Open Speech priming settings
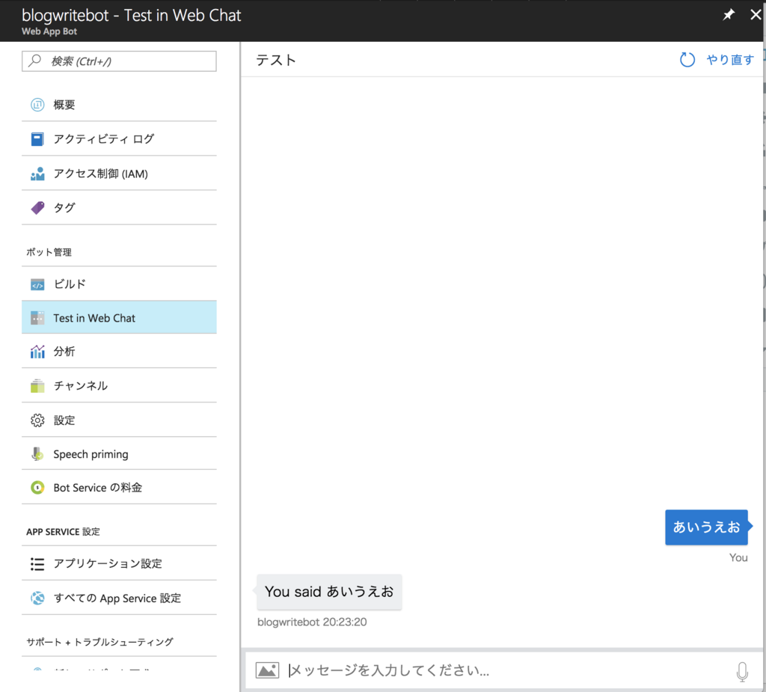The image size is (766, 692). click(x=91, y=453)
